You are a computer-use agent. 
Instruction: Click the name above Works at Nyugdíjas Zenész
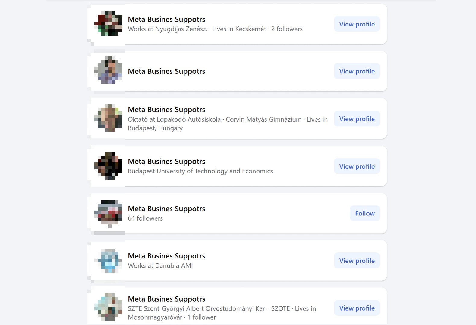click(166, 19)
